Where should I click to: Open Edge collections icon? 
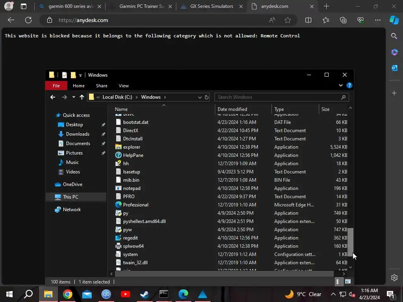(343, 20)
